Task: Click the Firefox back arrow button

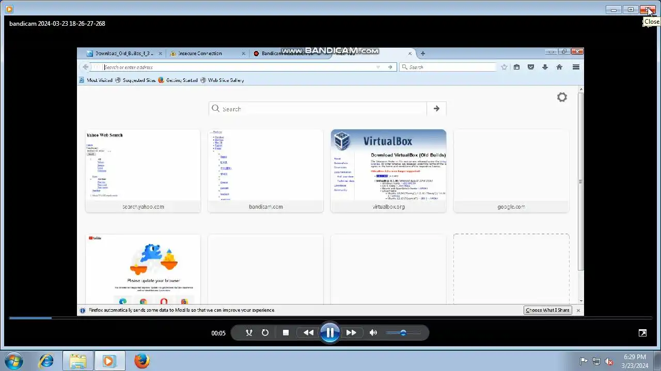Action: tap(86, 67)
